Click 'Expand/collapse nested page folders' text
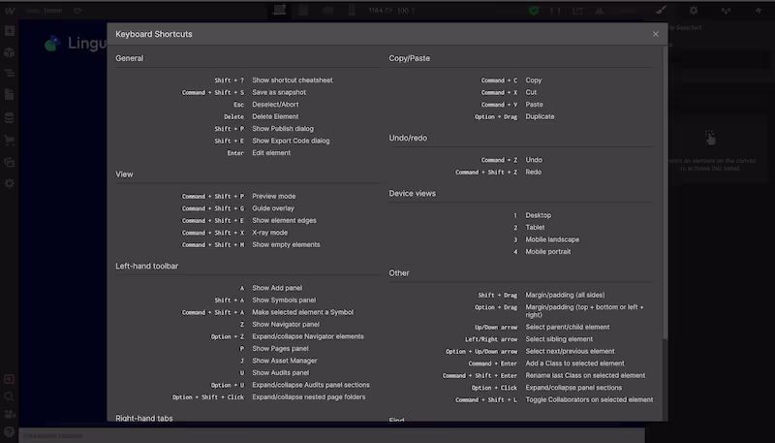The image size is (775, 443). (x=309, y=397)
